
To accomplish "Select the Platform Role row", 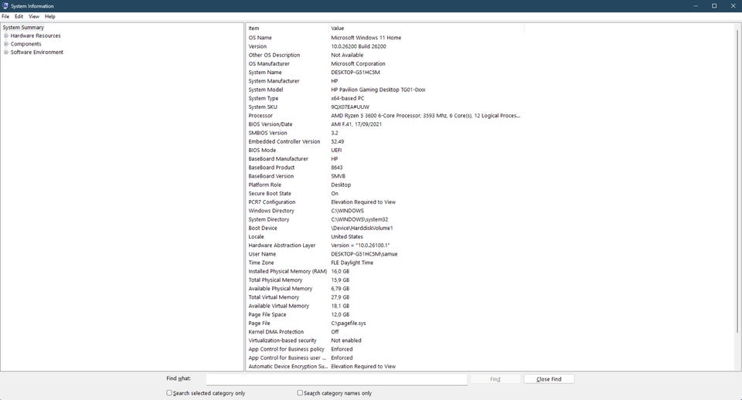I will pyautogui.click(x=385, y=185).
